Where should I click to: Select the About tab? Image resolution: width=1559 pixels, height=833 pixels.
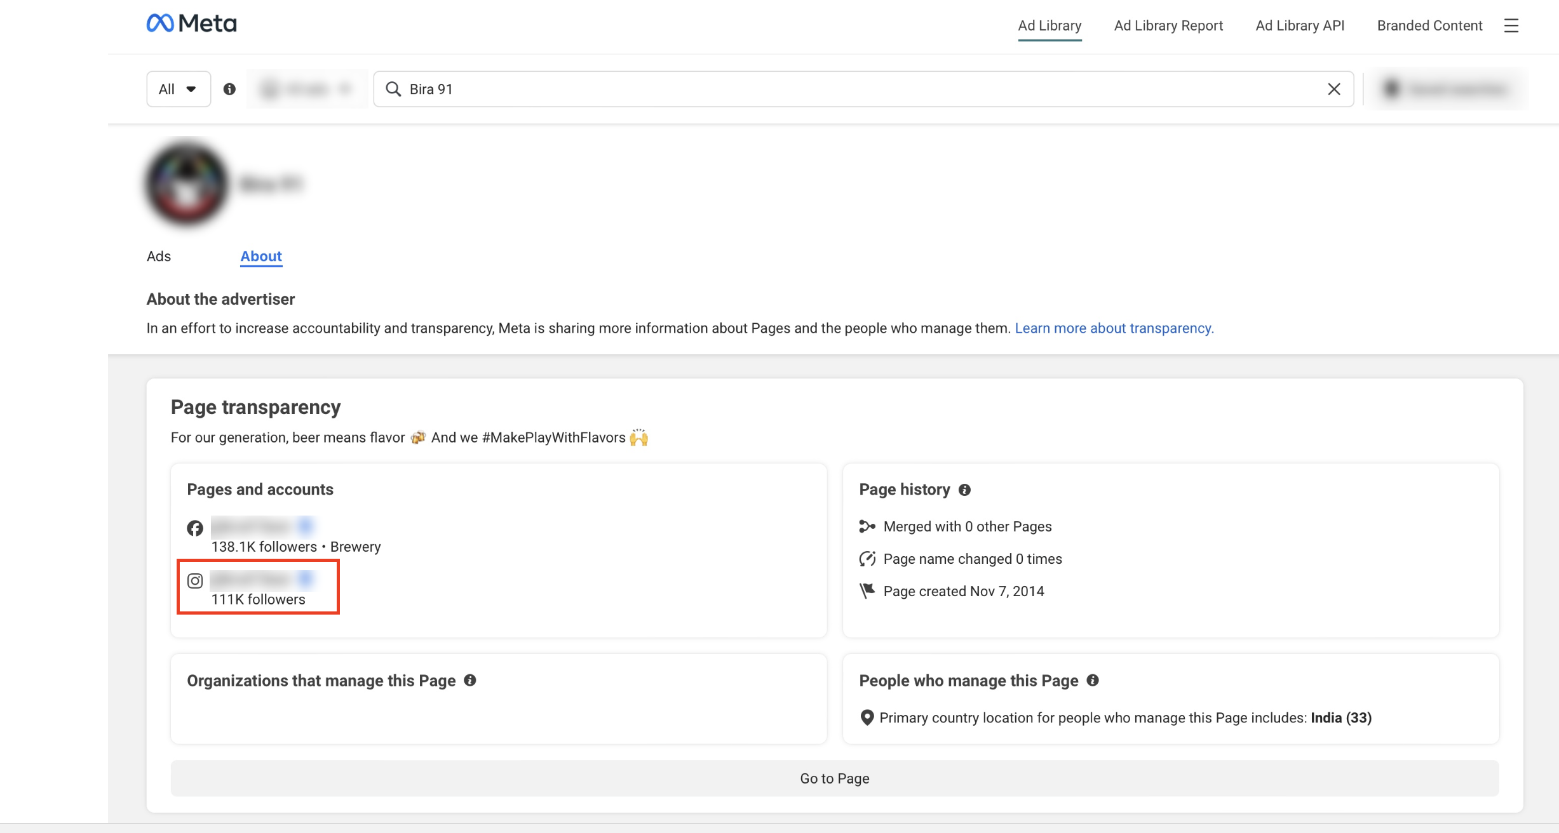tap(261, 256)
